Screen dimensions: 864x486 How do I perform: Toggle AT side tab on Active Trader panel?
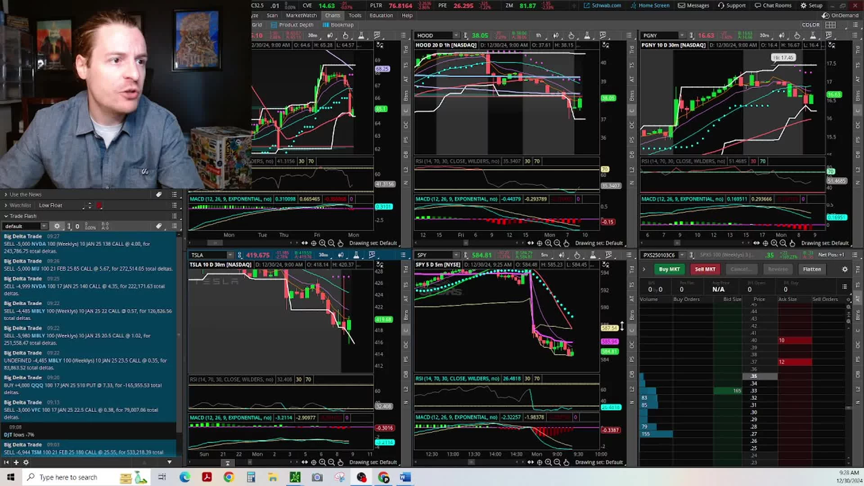[x=858, y=299]
